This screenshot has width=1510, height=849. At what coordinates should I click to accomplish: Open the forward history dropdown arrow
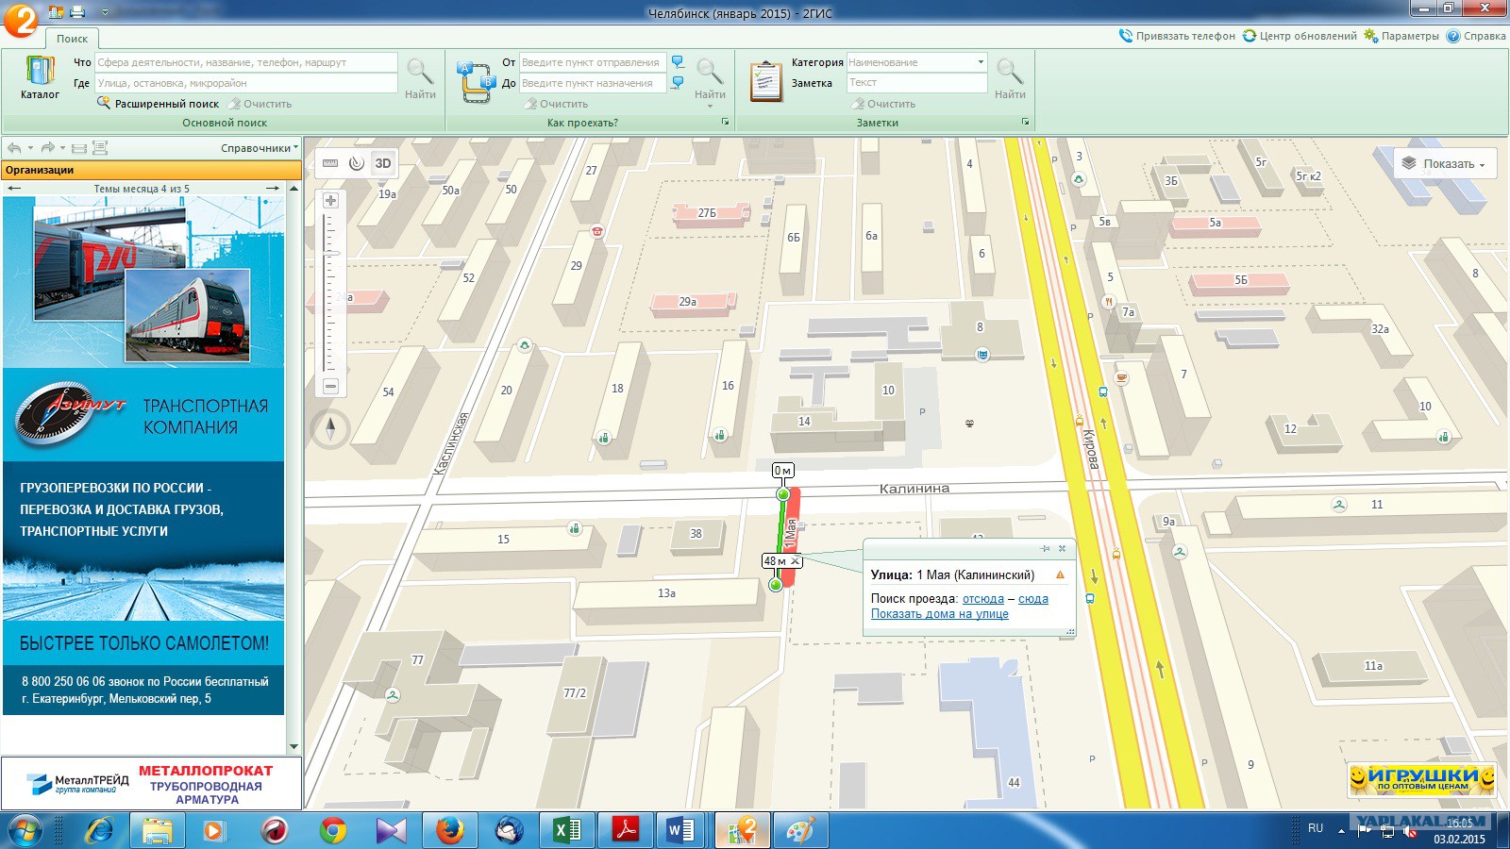coord(63,148)
